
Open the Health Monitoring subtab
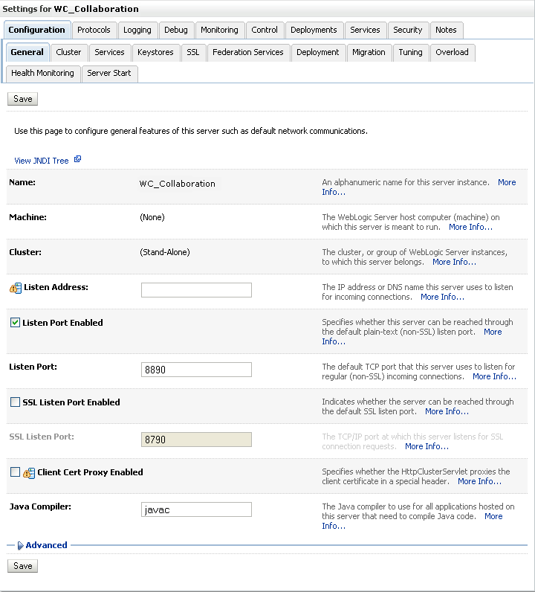pos(42,73)
